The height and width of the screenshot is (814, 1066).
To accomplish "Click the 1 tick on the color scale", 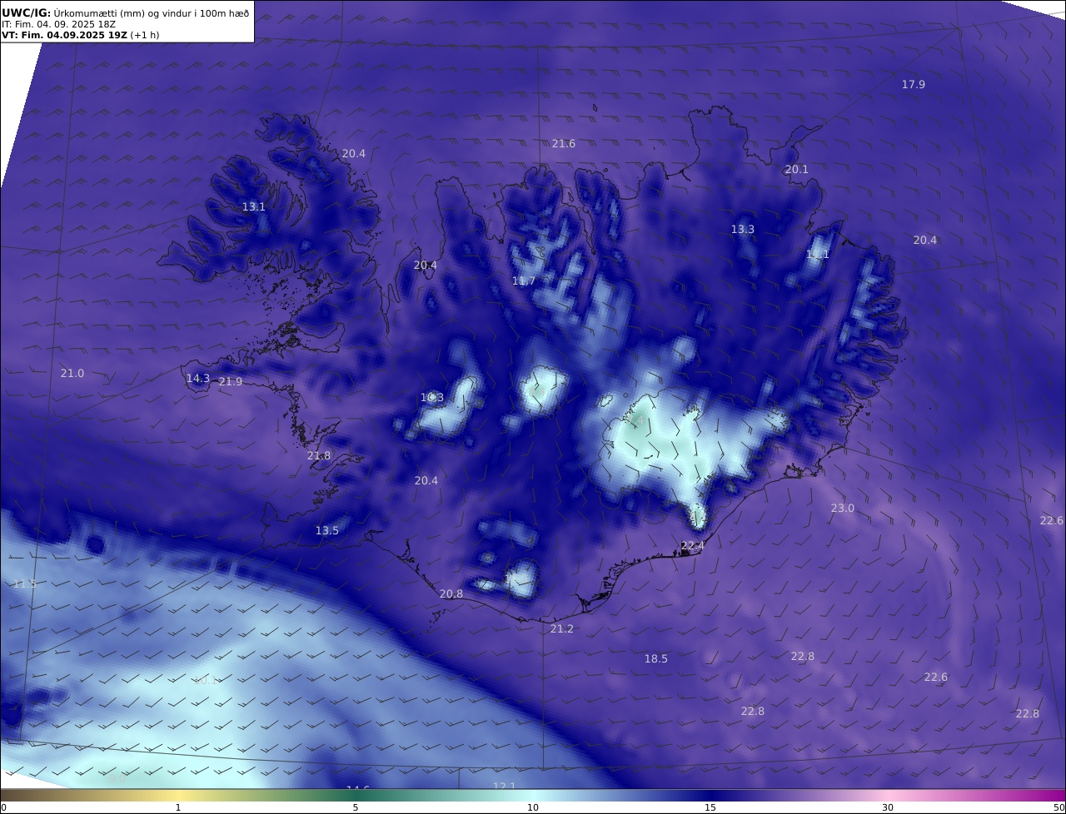I will point(178,807).
